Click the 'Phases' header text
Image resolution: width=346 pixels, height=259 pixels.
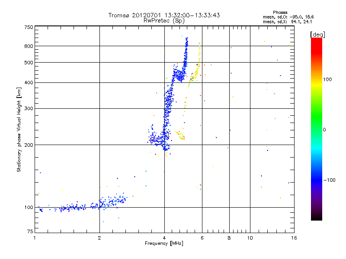coord(280,13)
